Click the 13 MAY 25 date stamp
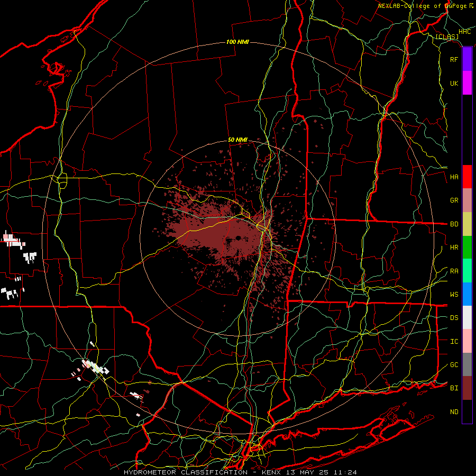The height and width of the screenshot is (476, 476). point(309,472)
